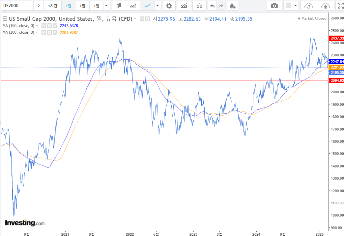Screen dimensions: 344x236
Task: Click the 1000.00 price axis label
Action: pos(337,215)
